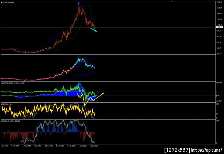Click the 1 Jun 2014 date label
Image resolution: width=224 pixels, height=154 pixels.
(x=94, y=146)
